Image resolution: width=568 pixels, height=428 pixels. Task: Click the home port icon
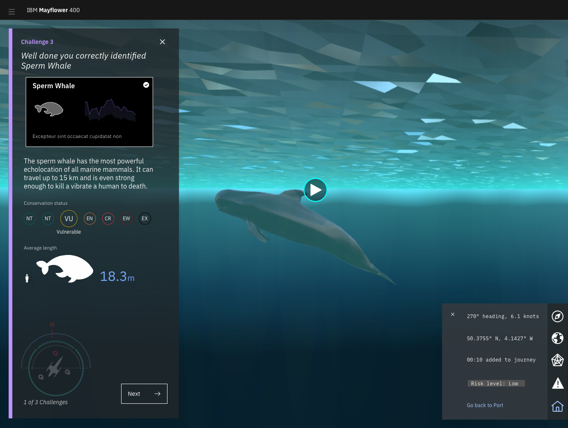click(x=558, y=406)
